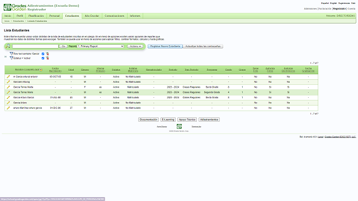Sort by Grado column header
Image resolution: width=358 pixels, height=201 pixels.
(229, 70)
